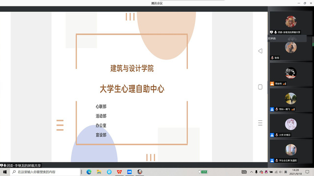Screen dimensions: 314x176
Task: Open the Tencent Meeting taskbar icon
Action: [130, 172]
